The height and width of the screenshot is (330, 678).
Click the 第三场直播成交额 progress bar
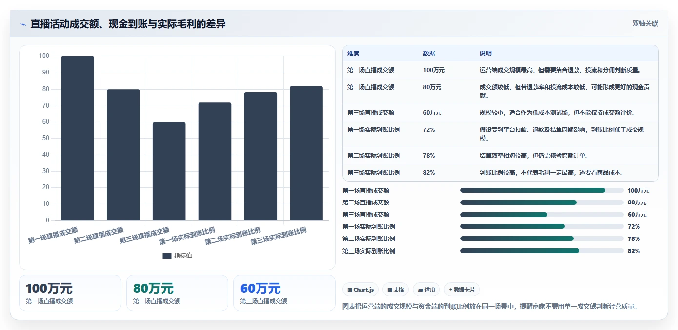click(542, 215)
